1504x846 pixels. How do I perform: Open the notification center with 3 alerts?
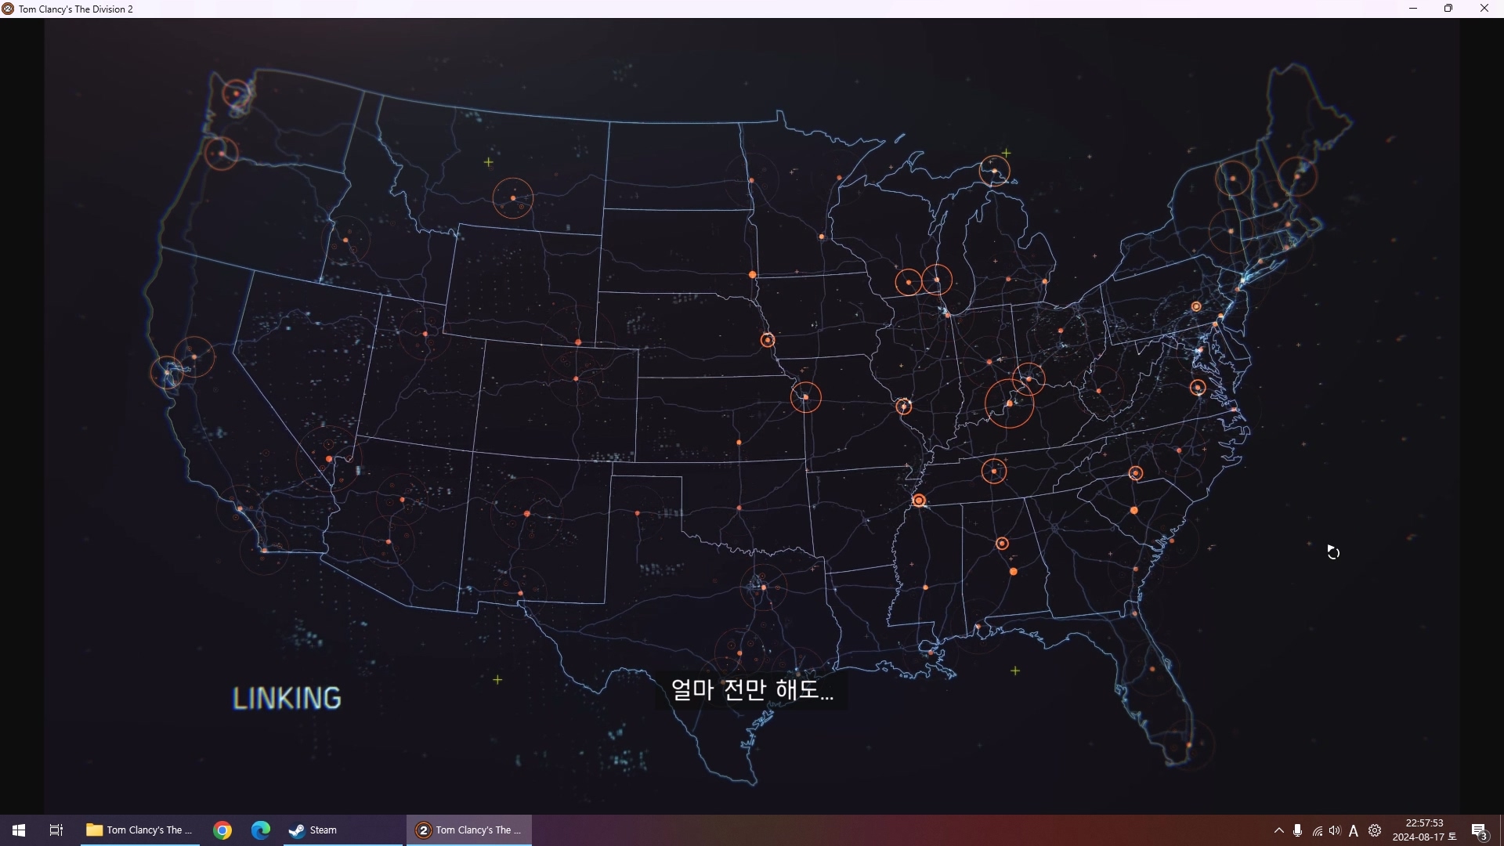(x=1479, y=831)
